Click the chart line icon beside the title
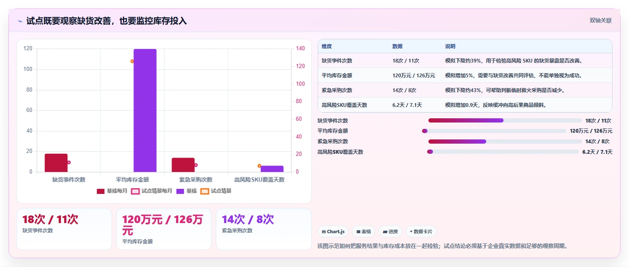629x267 pixels. coord(20,21)
